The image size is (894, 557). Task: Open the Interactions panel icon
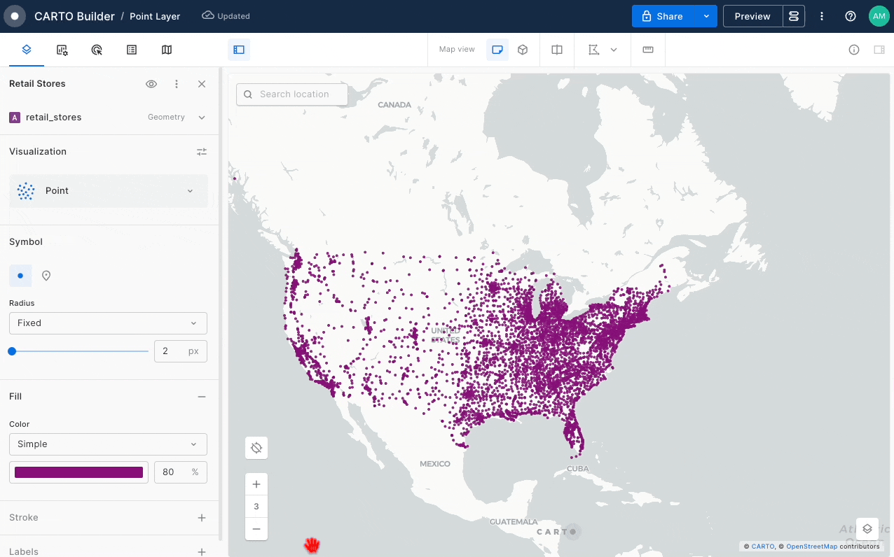97,50
